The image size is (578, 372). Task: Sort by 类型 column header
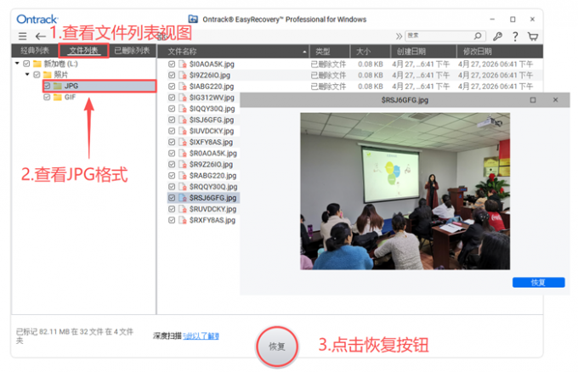point(330,52)
